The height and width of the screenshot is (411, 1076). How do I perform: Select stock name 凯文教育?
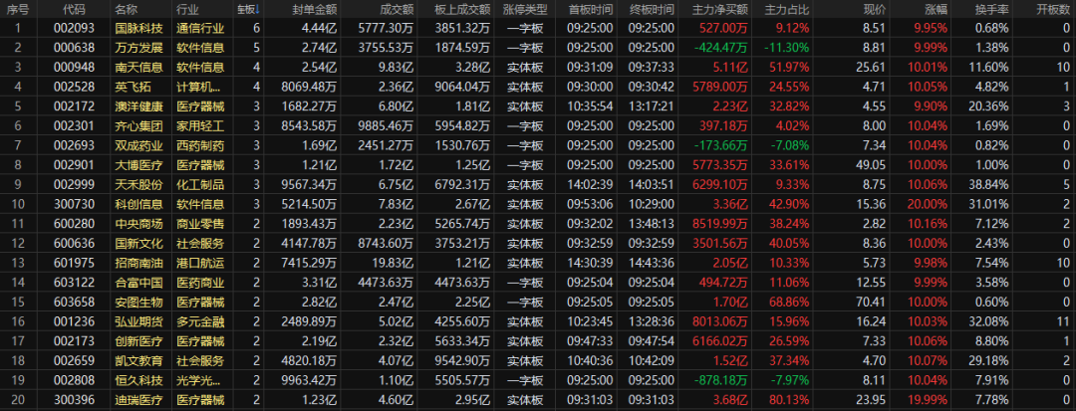[139, 361]
